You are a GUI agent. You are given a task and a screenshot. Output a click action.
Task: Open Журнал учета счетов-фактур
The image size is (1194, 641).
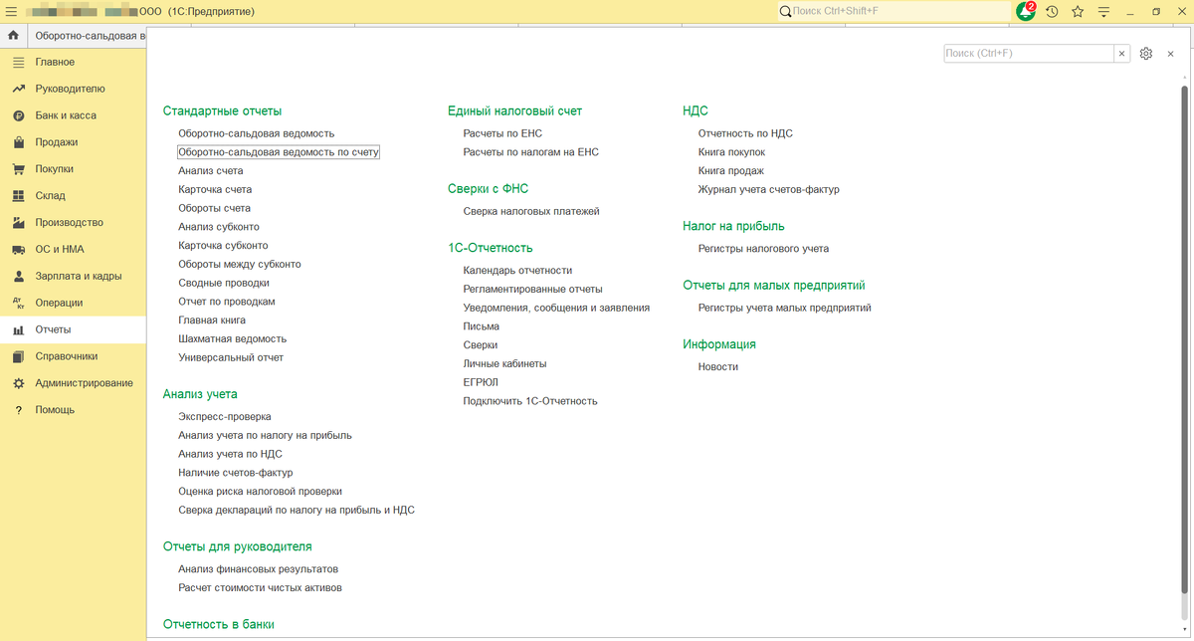click(x=769, y=189)
